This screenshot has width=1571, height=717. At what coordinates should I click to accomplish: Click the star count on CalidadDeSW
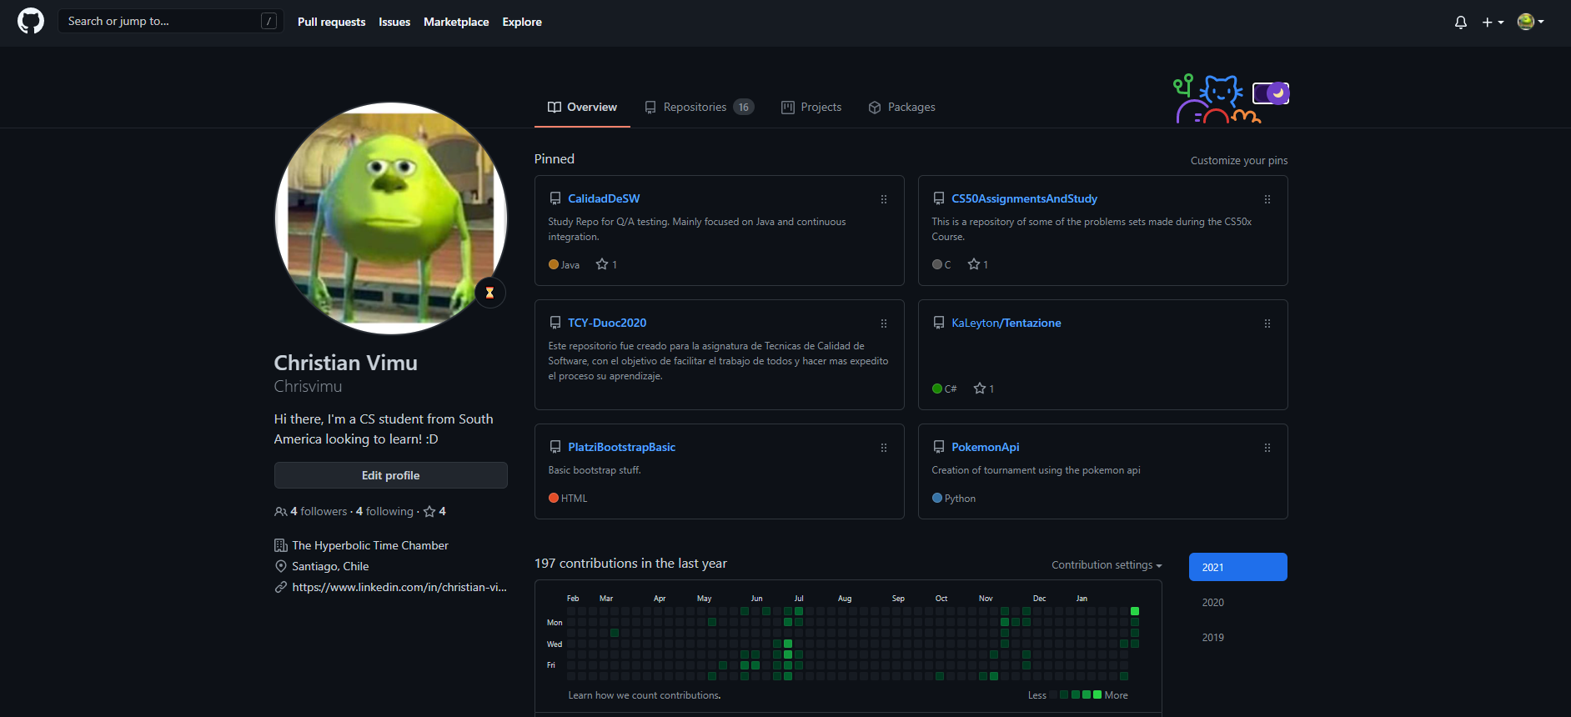point(606,264)
